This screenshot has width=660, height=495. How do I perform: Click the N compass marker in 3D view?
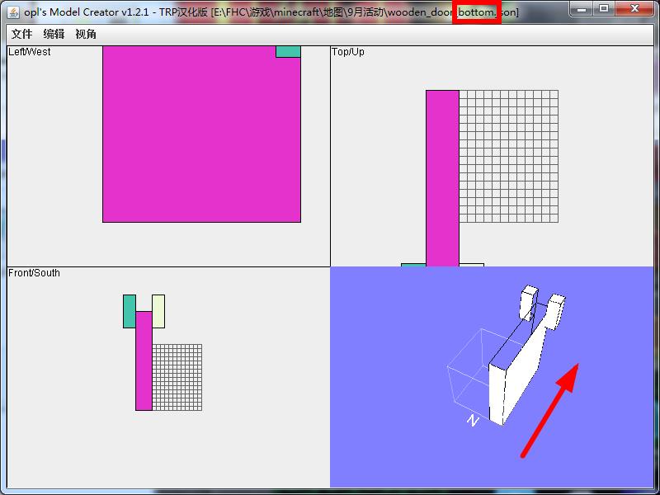pyautogui.click(x=473, y=421)
